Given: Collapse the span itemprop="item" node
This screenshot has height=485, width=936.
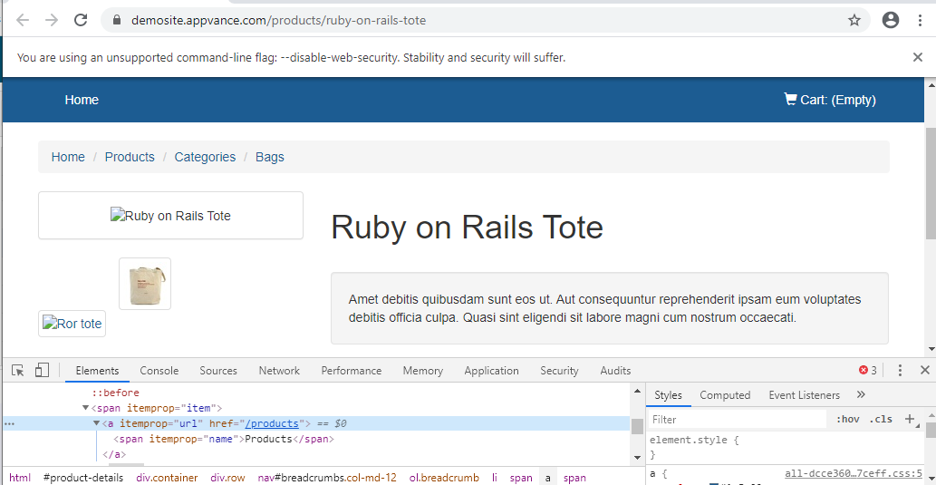Looking at the screenshot, I should [86, 408].
